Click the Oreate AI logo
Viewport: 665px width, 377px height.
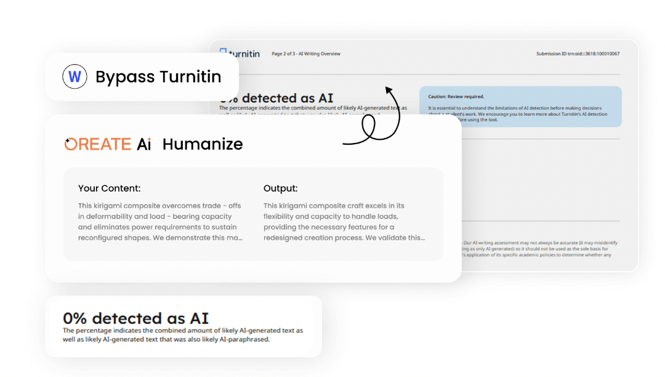click(108, 144)
